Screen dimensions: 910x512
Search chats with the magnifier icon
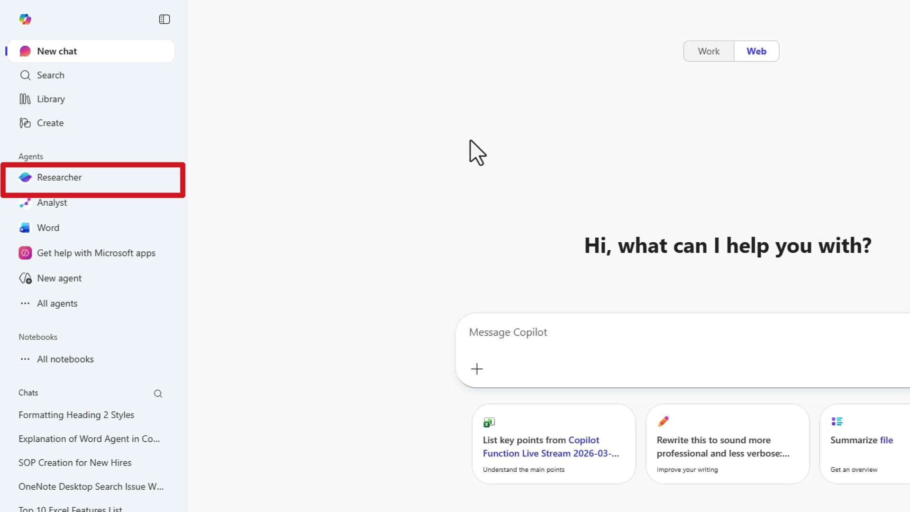pyautogui.click(x=158, y=393)
